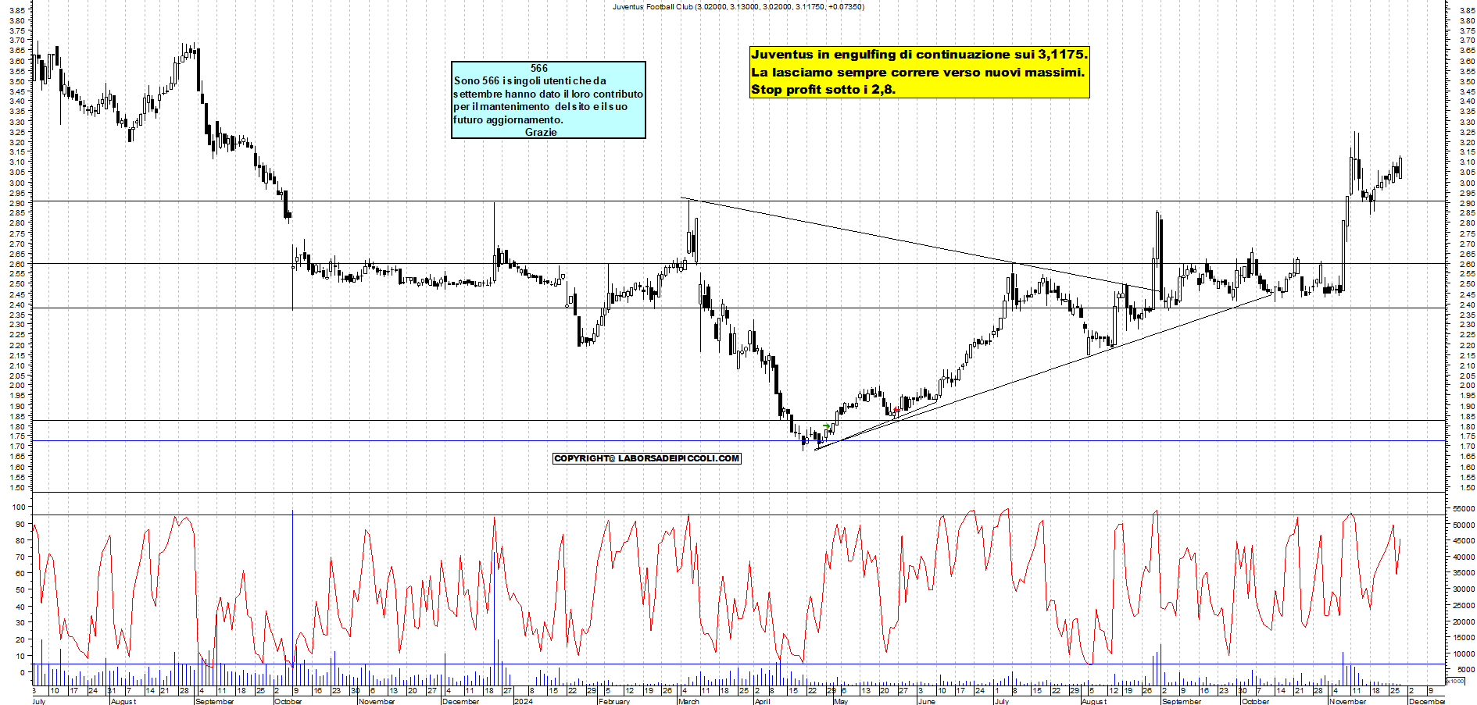Click the 40000 volume scale value
1477x705 pixels.
pos(1464,557)
